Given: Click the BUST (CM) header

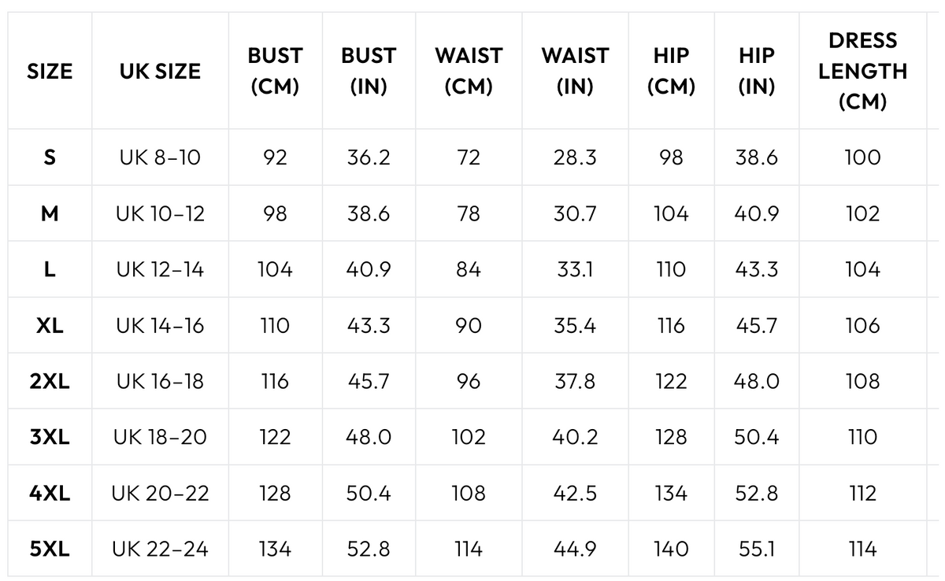Looking at the screenshot, I should click(x=275, y=72).
